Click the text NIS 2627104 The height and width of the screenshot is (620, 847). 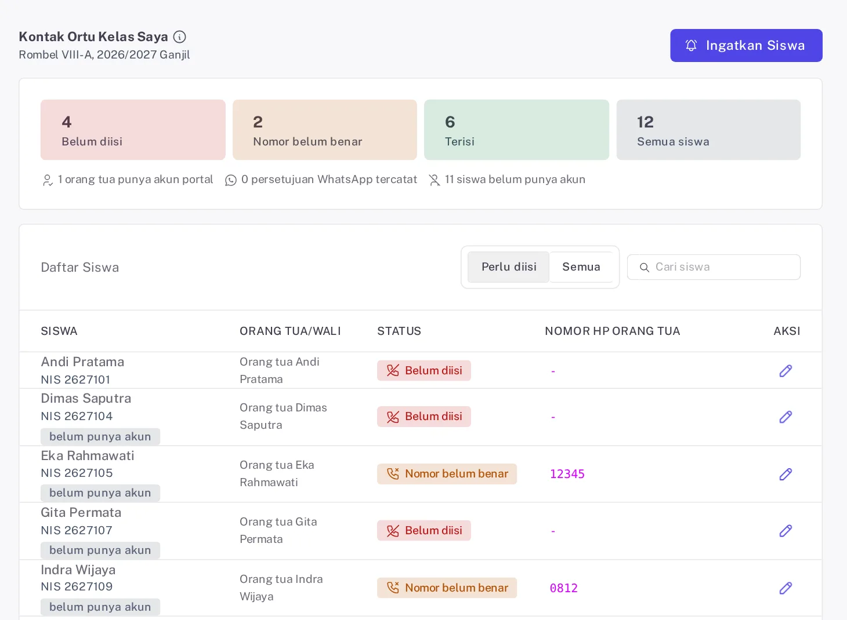(77, 416)
